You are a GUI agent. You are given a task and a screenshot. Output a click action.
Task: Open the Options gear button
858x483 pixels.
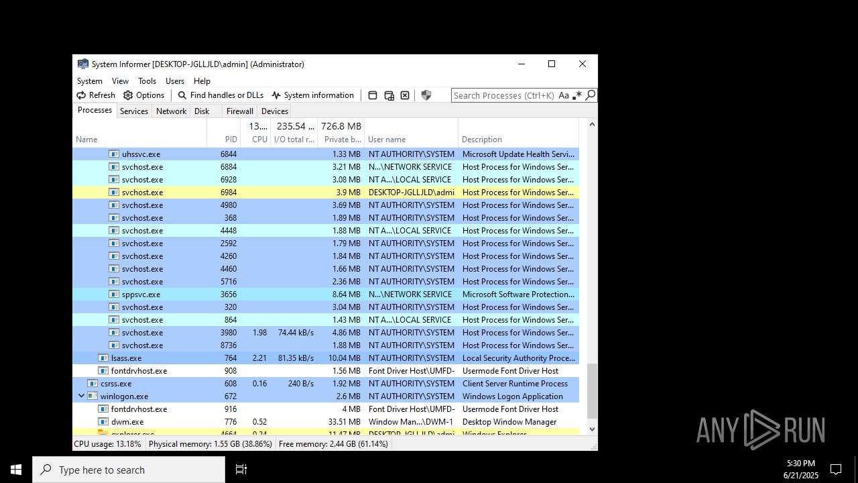(144, 95)
